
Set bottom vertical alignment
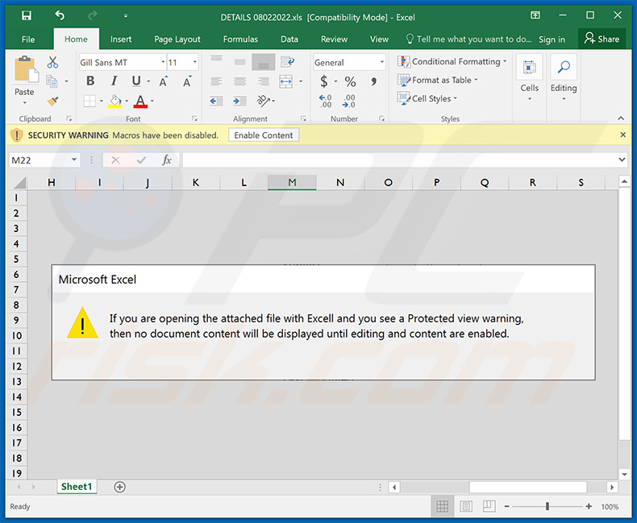(x=263, y=62)
